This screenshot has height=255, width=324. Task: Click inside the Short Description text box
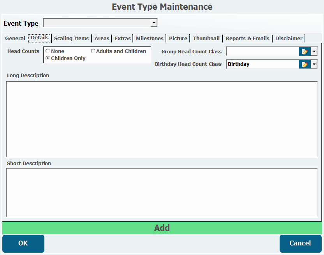162,192
